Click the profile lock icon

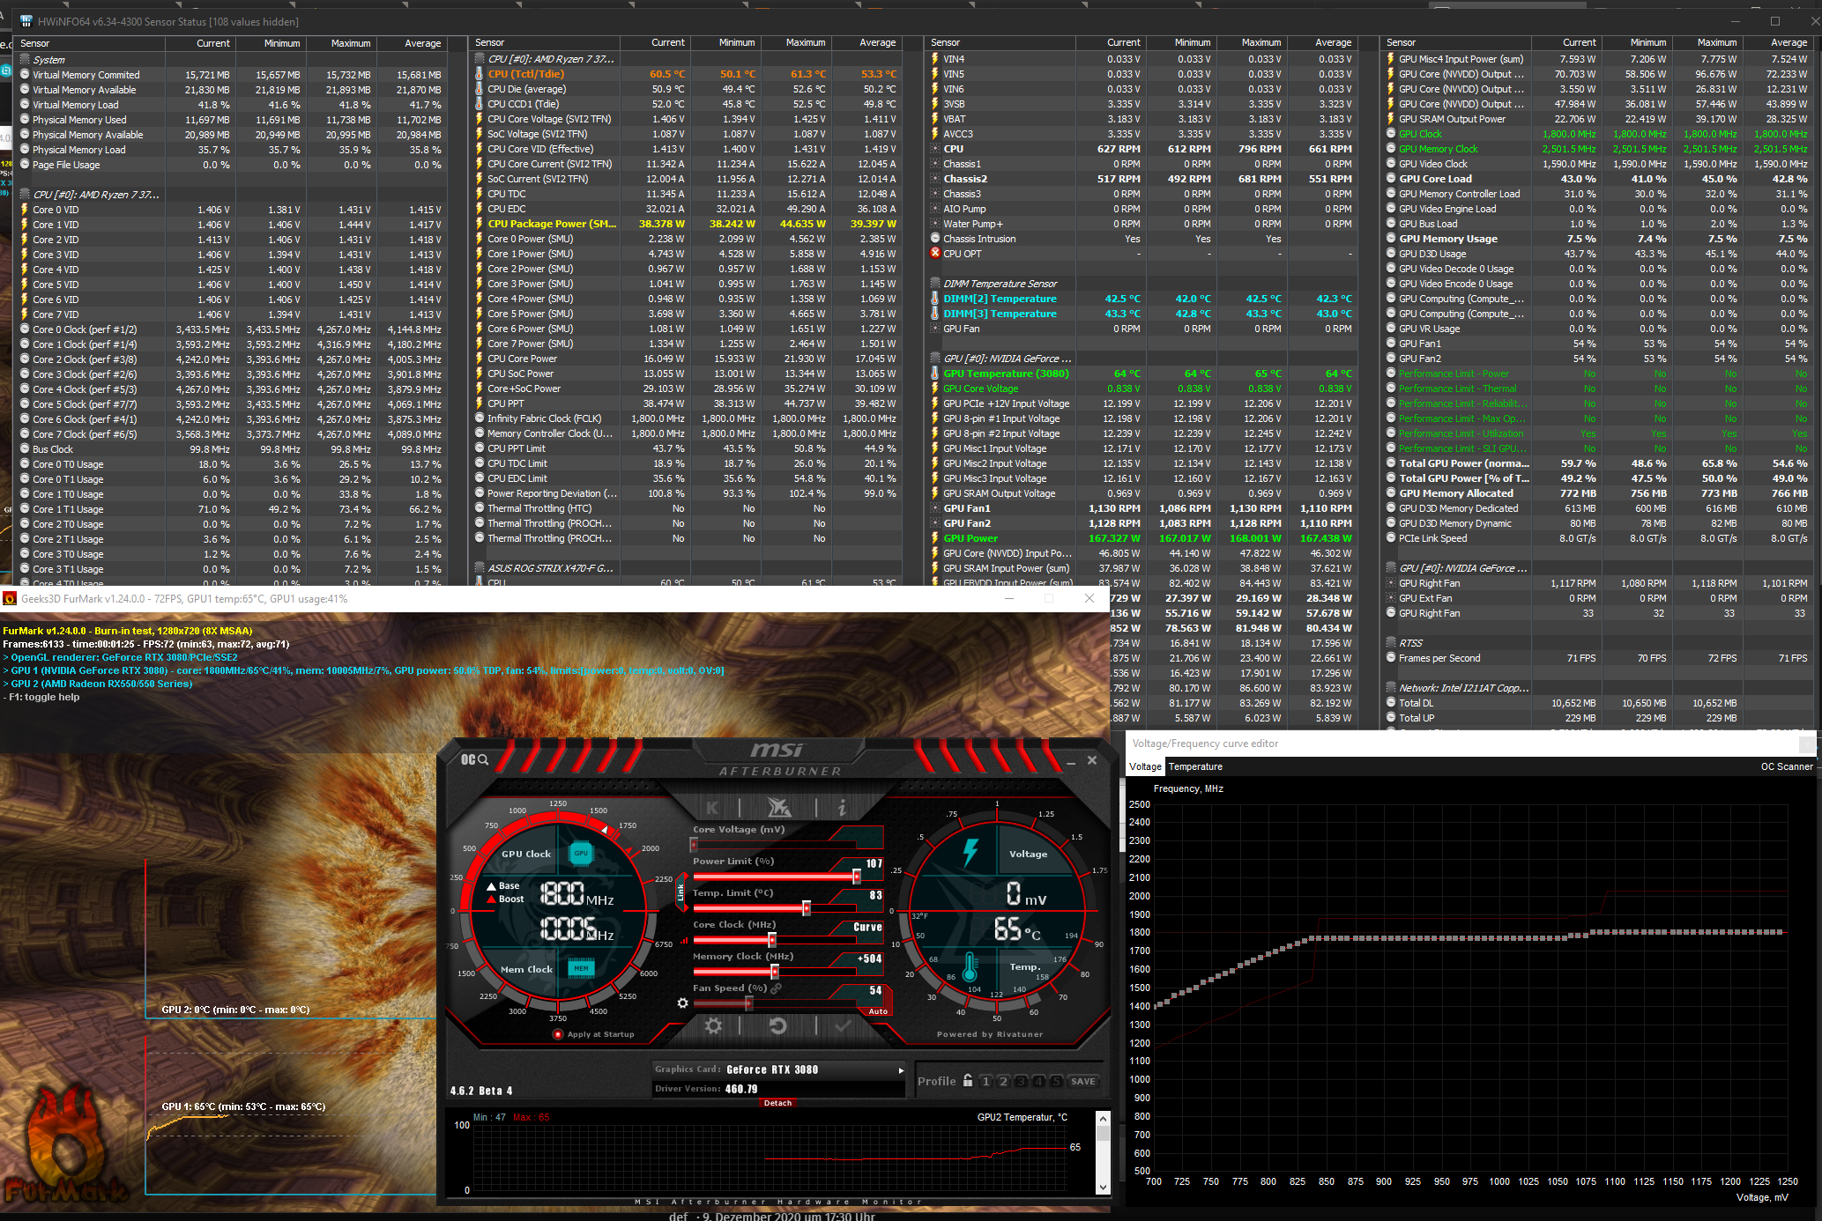pos(968,1081)
